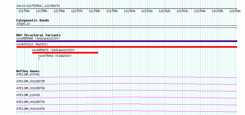Click the 121757k ruler tick label
The width and height of the screenshot is (245, 115).
point(77,11)
